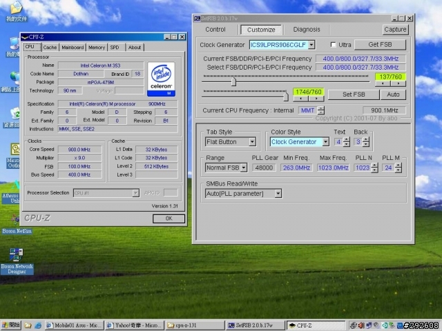Click the Multiplier x 9.0 value
This screenshot has width=442, height=331.
79,158
